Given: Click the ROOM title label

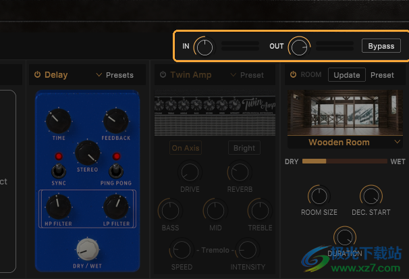Looking at the screenshot, I should tap(311, 74).
